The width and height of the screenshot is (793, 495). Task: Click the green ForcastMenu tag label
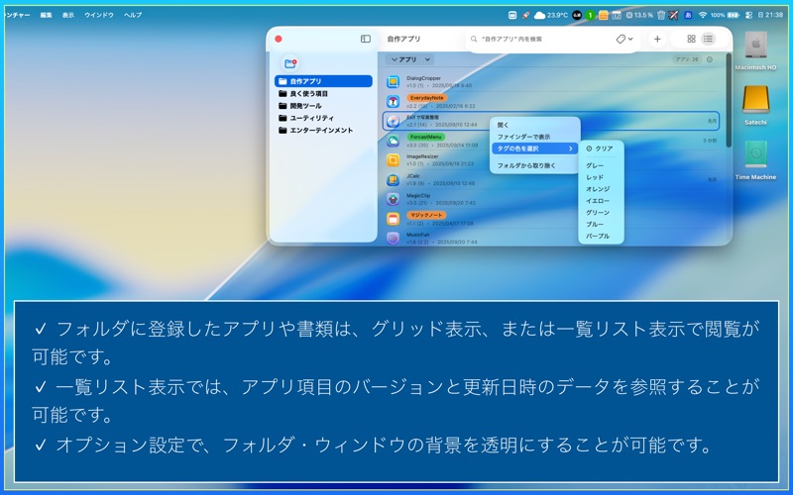(x=426, y=137)
